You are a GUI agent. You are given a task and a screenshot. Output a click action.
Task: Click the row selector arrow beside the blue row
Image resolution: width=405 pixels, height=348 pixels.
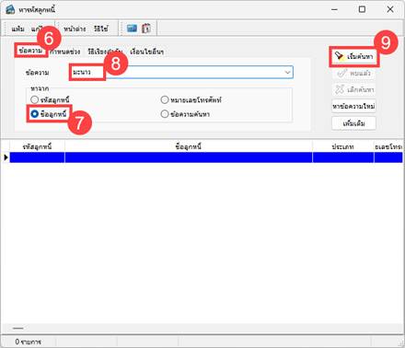pos(6,157)
